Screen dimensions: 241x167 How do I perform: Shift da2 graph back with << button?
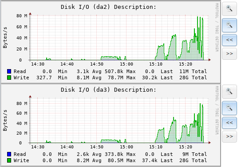coord(229,40)
